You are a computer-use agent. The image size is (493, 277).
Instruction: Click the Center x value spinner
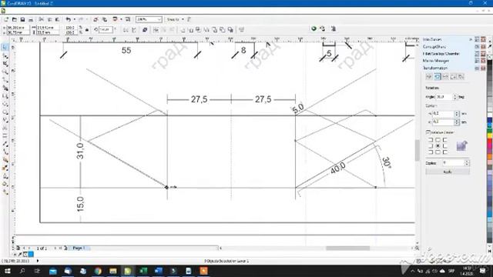point(457,114)
